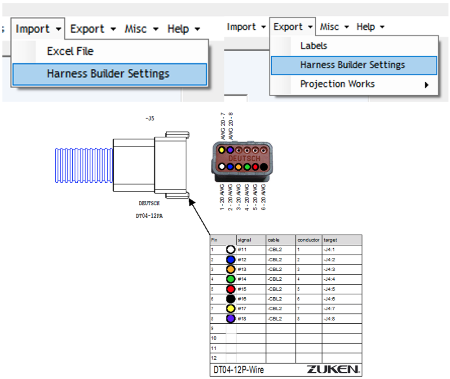
Task: Expand the Projection Works submenu
Action: point(337,84)
